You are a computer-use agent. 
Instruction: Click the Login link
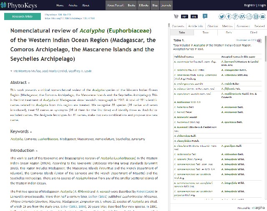pyautogui.click(x=262, y=5)
